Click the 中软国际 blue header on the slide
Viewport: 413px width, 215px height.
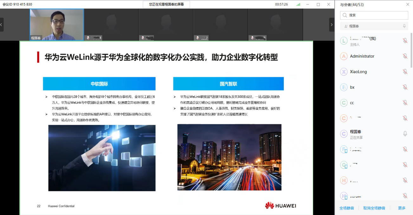tap(99, 84)
